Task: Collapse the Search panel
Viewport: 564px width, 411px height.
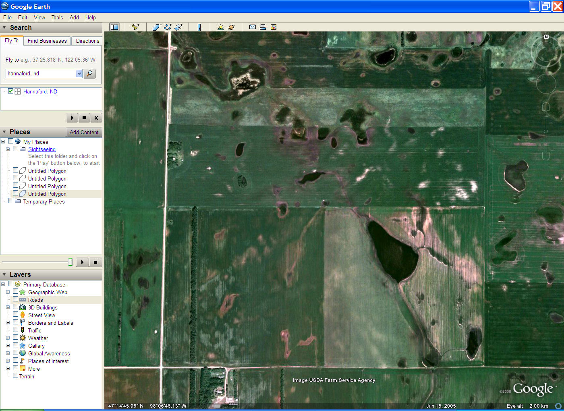Action: click(x=4, y=28)
